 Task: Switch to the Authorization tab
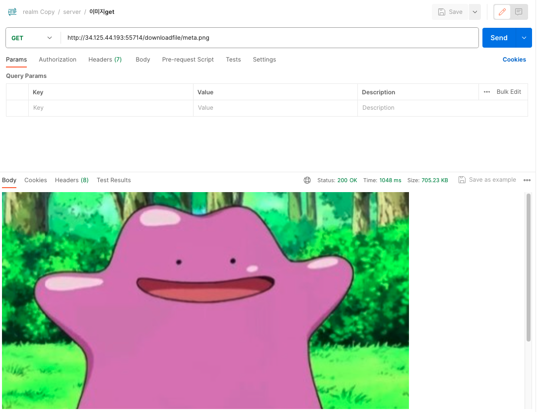click(x=58, y=60)
